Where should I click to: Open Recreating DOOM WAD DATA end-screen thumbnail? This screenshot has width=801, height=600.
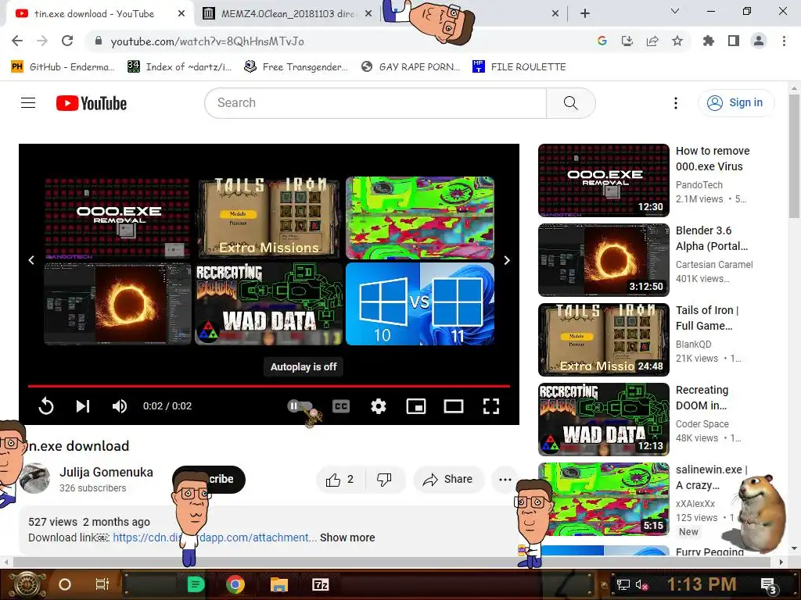[269, 304]
